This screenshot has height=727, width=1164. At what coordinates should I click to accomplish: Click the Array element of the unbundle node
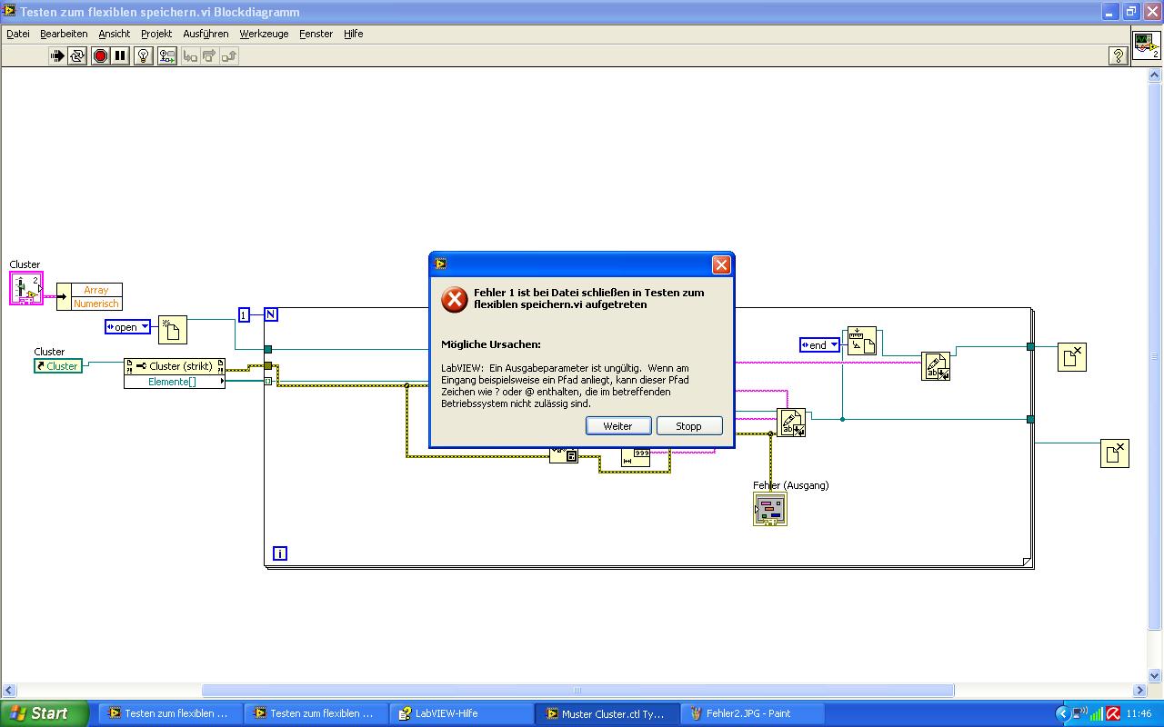96,290
